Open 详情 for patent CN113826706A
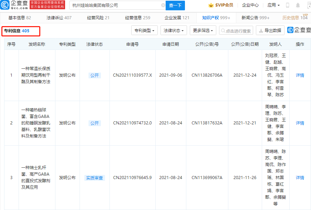The image size is (311, 210). [300, 75]
